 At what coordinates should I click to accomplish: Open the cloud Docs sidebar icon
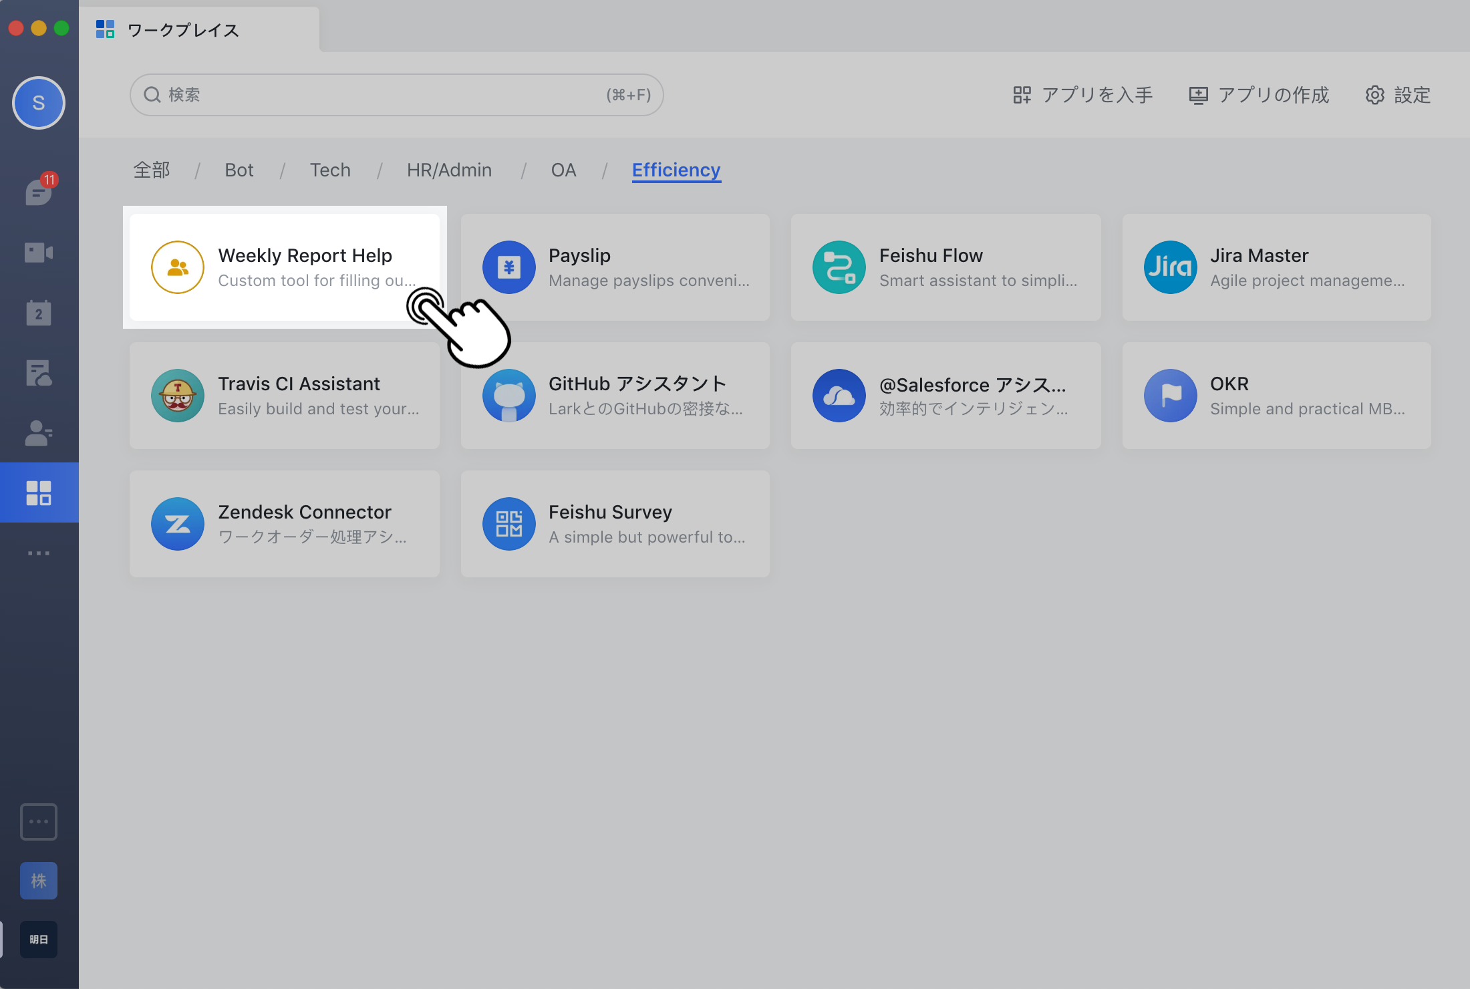pyautogui.click(x=39, y=373)
